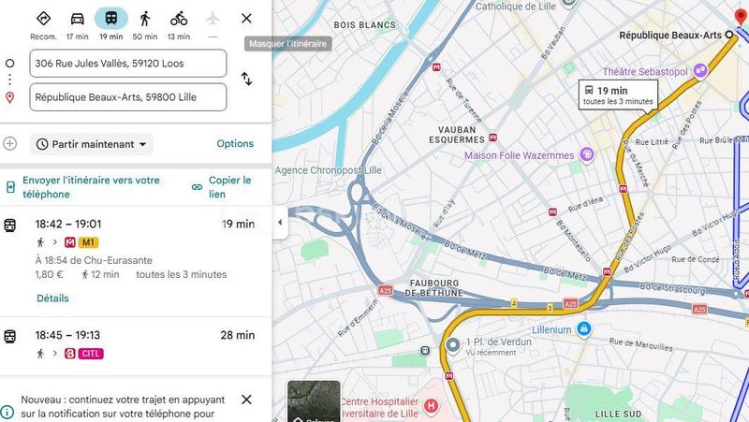Select the driving travel mode icon
This screenshot has width=749, height=422.
78,19
